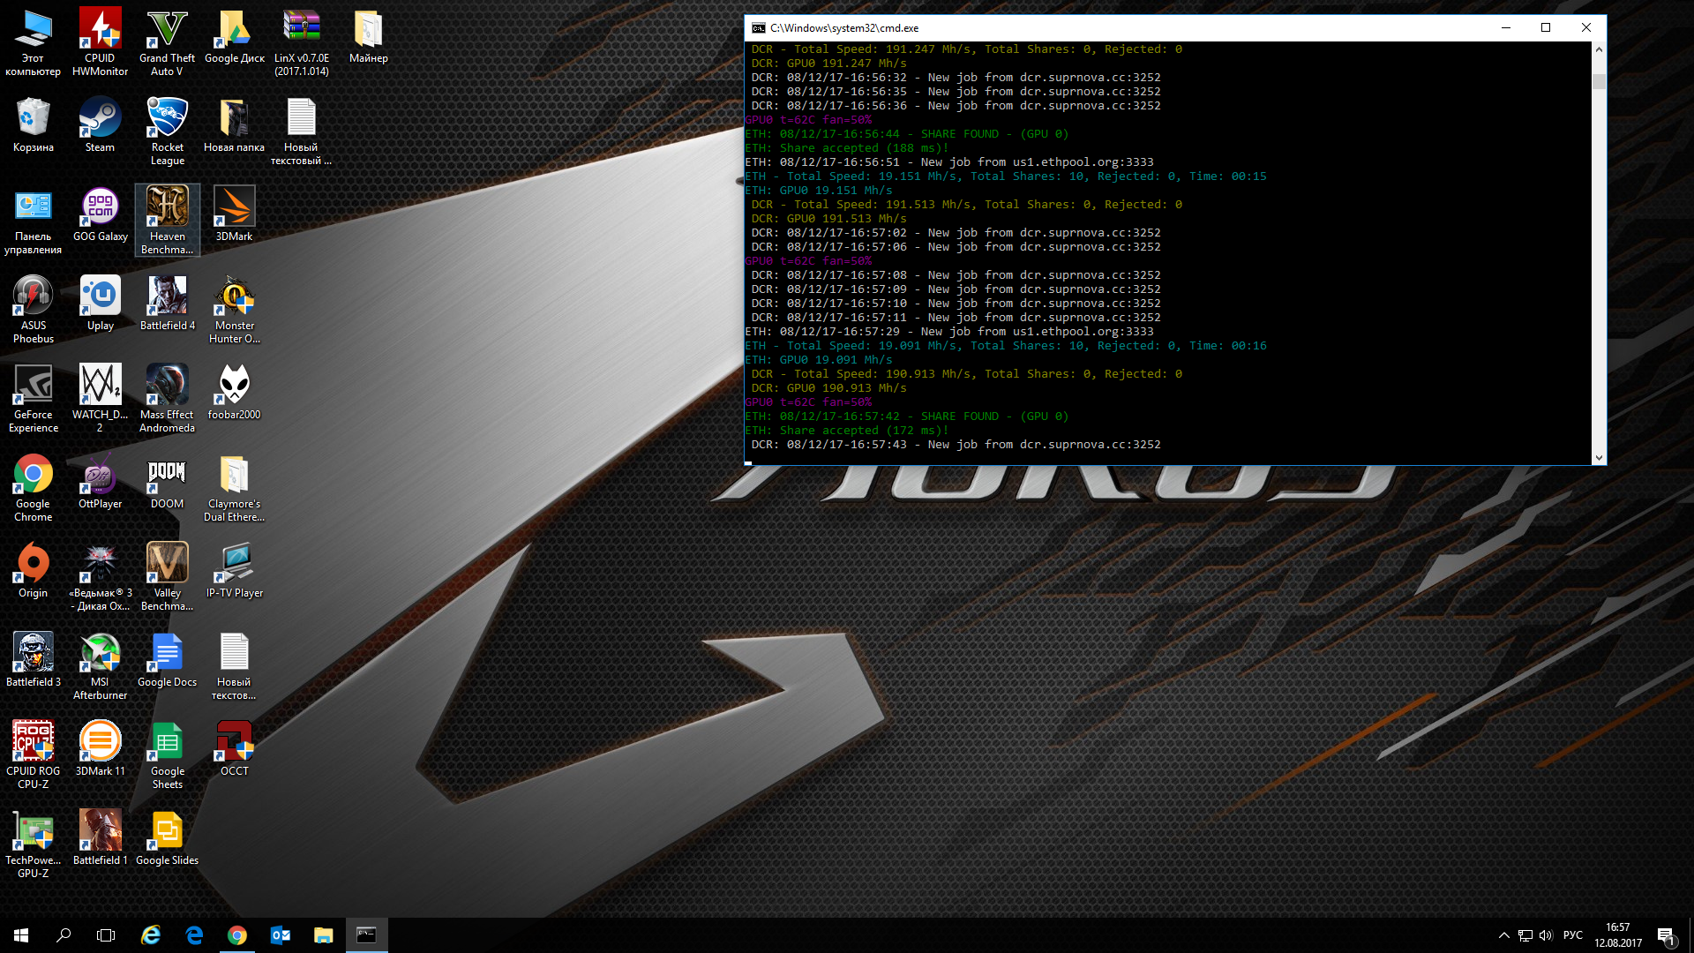Click the cmd window scroll-down arrow

point(1599,458)
